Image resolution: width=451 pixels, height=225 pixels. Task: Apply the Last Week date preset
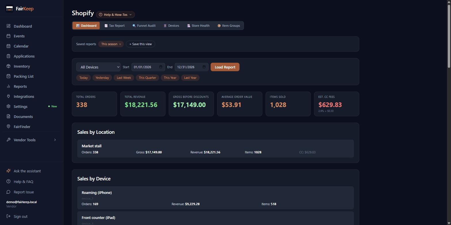[124, 78]
